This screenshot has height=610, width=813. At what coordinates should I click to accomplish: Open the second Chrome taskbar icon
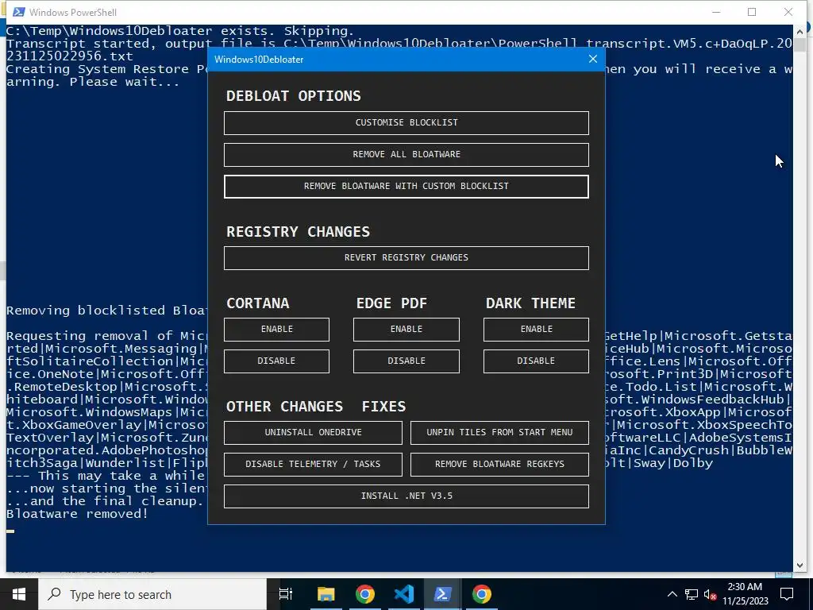pos(482,594)
